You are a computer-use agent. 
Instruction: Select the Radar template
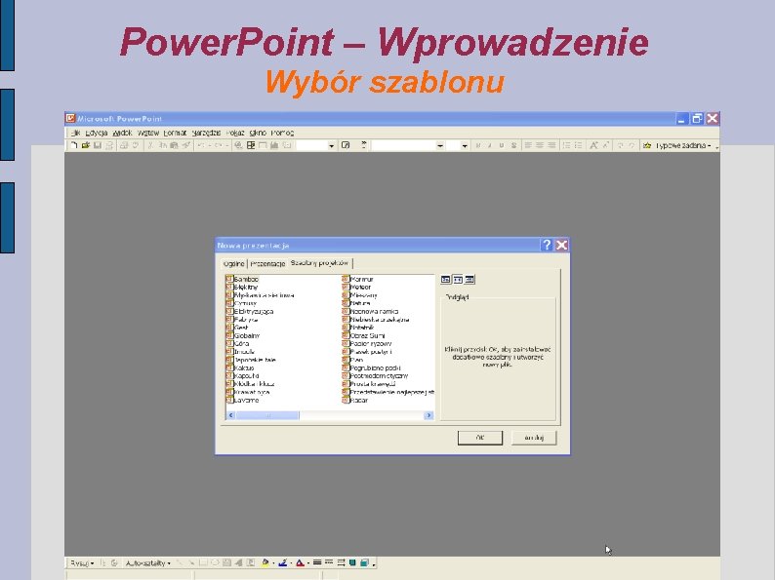point(355,401)
